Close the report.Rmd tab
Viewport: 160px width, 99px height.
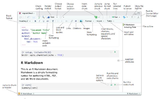[34, 13]
